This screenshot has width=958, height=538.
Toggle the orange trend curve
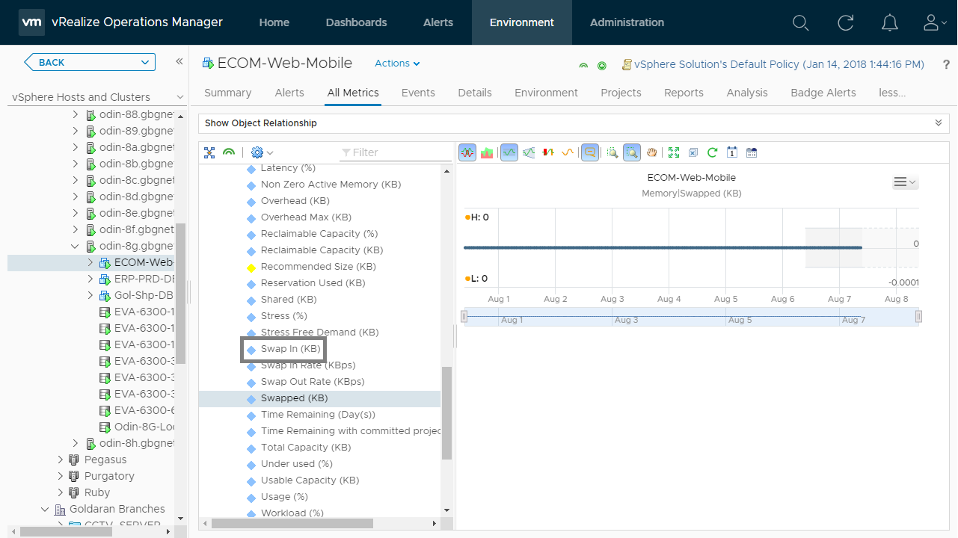coord(568,152)
